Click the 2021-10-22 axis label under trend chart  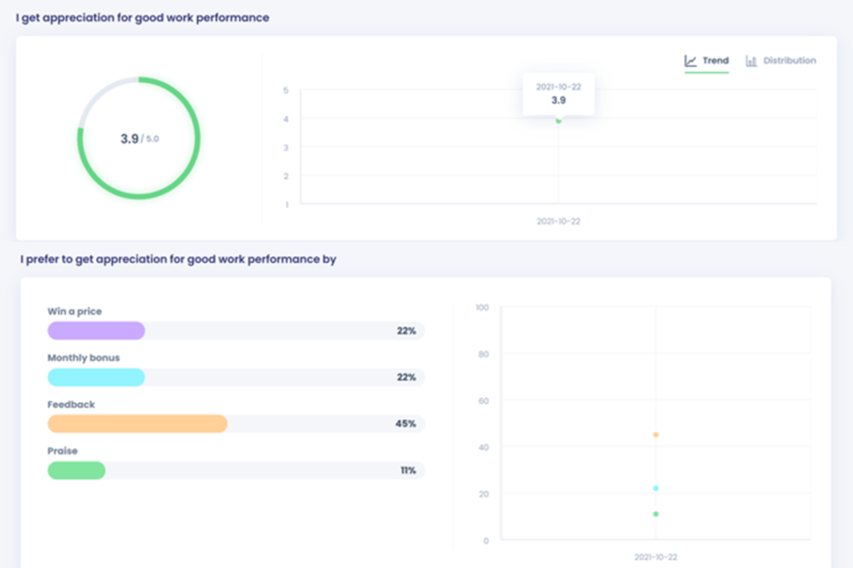558,222
